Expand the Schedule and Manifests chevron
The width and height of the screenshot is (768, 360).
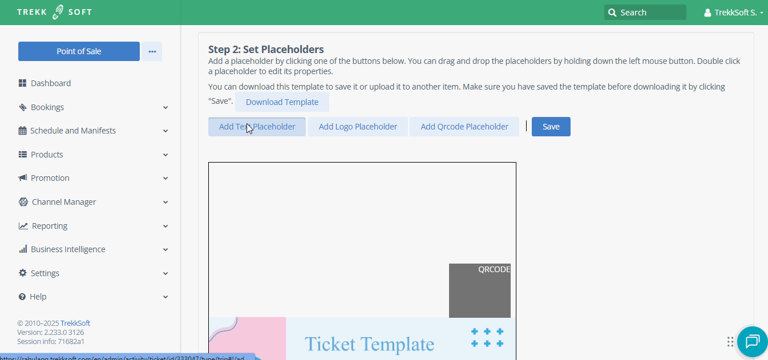(165, 130)
